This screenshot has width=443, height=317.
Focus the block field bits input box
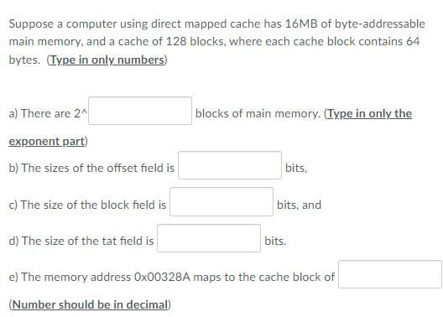coord(221,202)
